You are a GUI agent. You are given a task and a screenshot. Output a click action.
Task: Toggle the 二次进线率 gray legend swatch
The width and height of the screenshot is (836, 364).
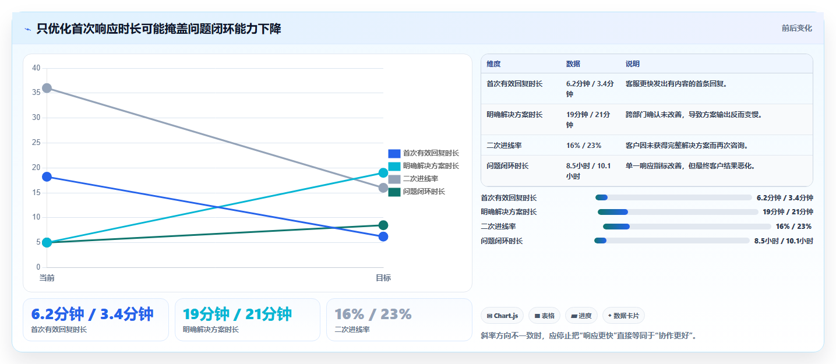[394, 179]
